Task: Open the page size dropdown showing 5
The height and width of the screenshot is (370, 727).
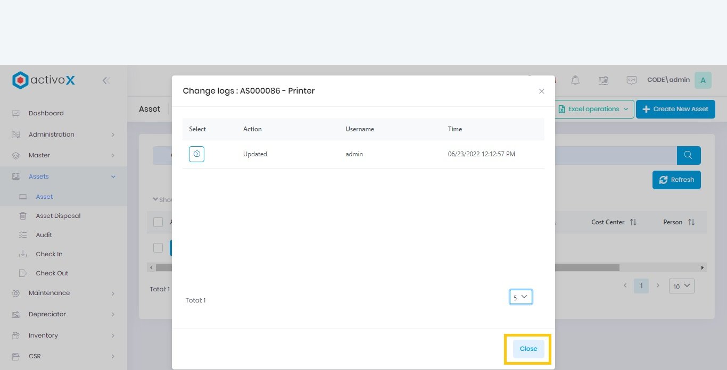Action: [521, 297]
